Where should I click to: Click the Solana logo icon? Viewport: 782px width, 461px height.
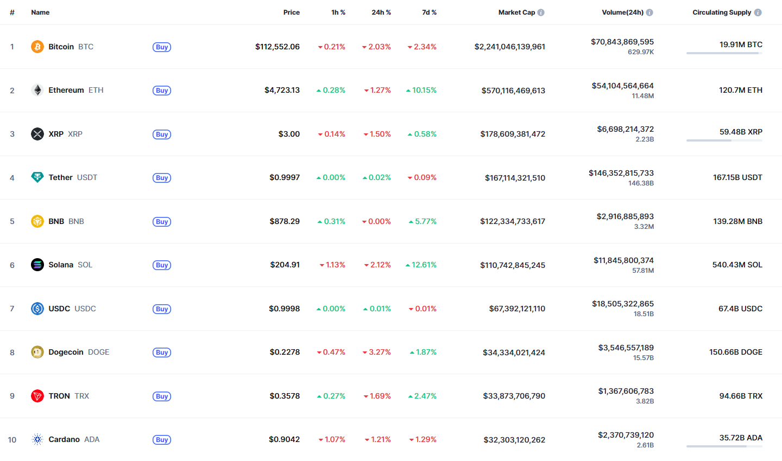37,265
